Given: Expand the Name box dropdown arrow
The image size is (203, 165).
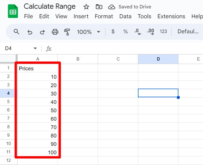Looking at the screenshot, I should [x=35, y=48].
